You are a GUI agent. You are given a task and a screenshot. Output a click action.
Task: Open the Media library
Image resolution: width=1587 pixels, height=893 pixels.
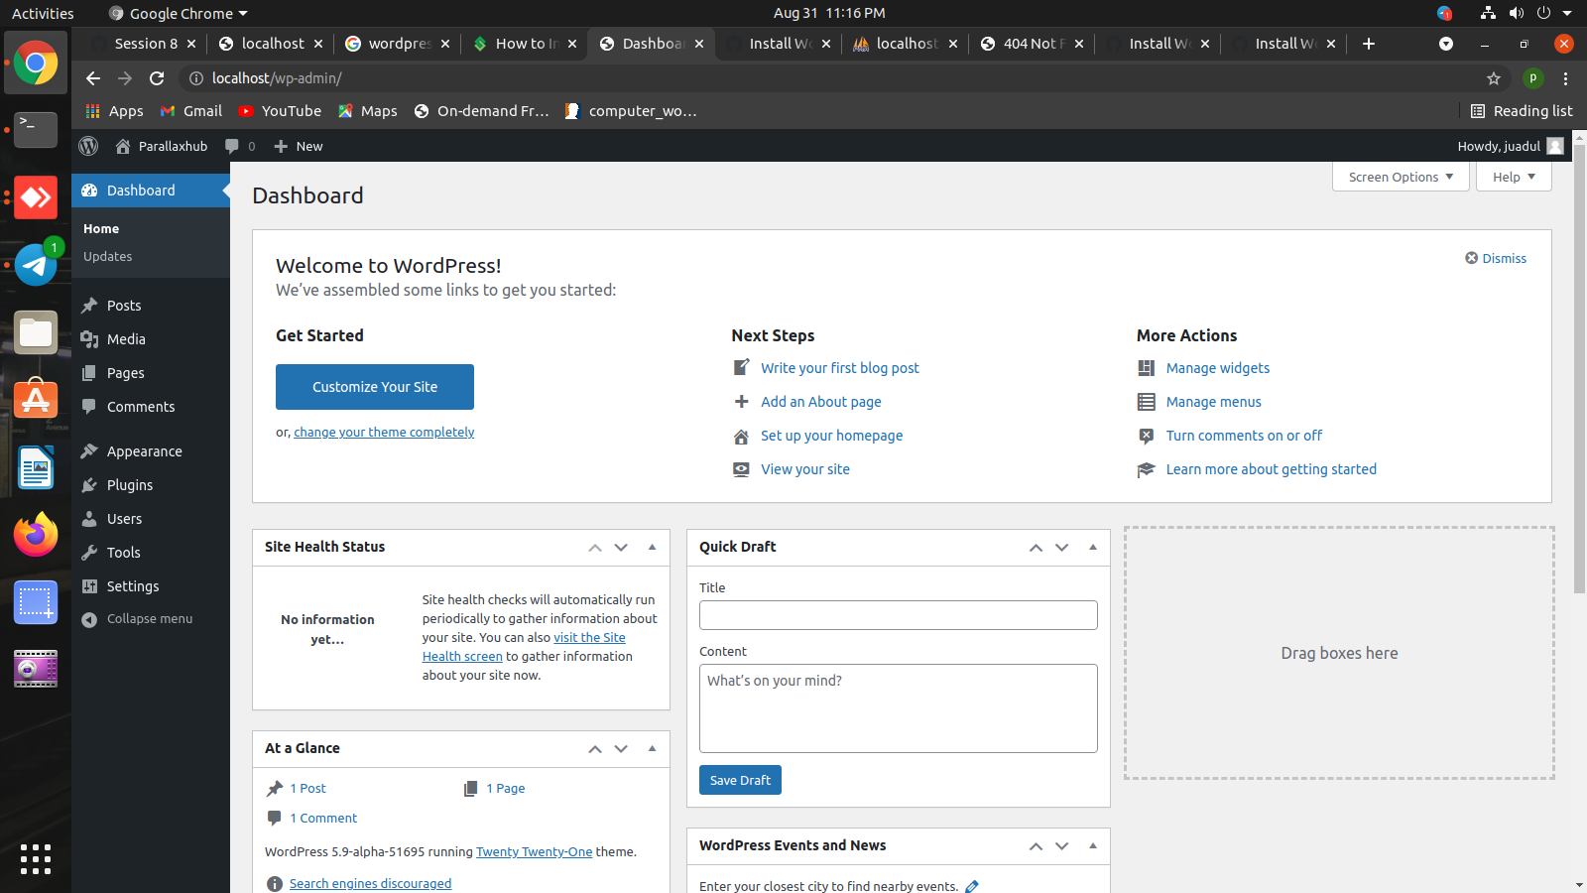click(125, 338)
